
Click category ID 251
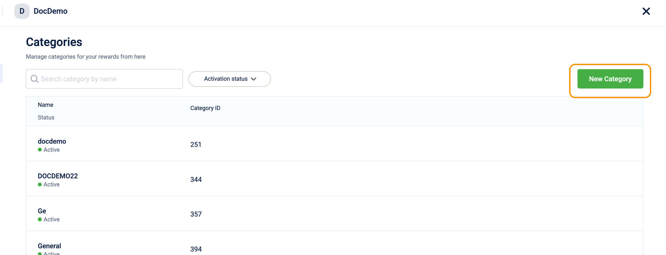(x=196, y=145)
